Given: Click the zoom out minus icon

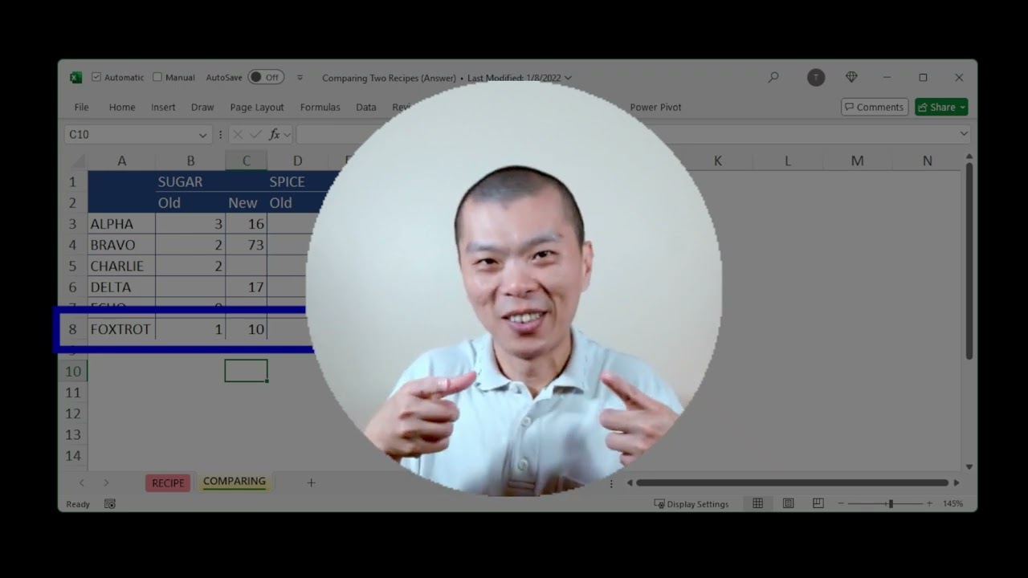Looking at the screenshot, I should (841, 503).
